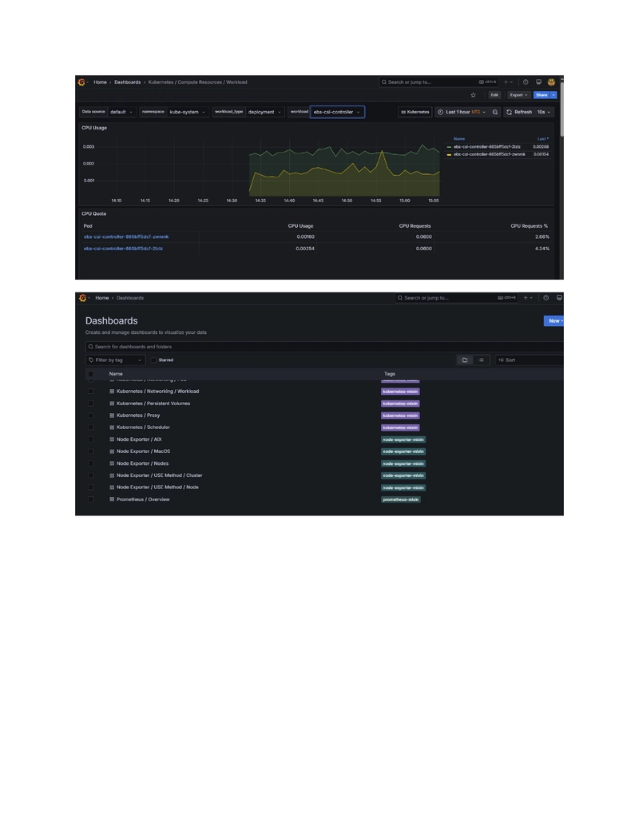This screenshot has height=827, width=639.
Task: Open the Filter by tag dropdown
Action: click(115, 360)
